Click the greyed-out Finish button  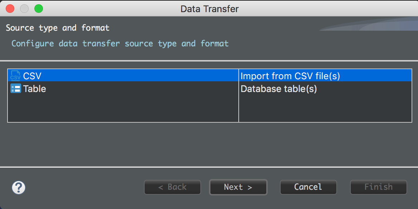pyautogui.click(x=378, y=187)
